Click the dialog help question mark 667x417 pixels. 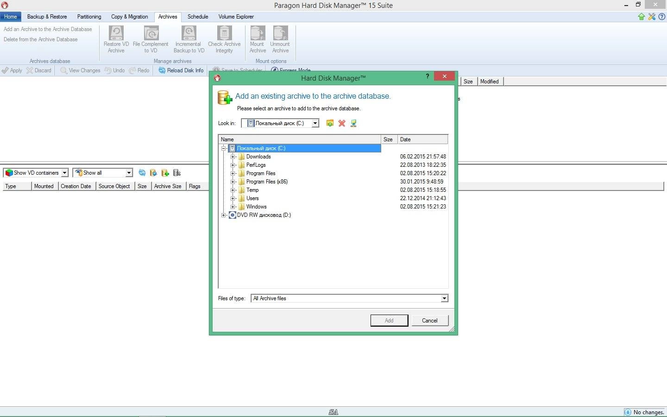point(427,76)
